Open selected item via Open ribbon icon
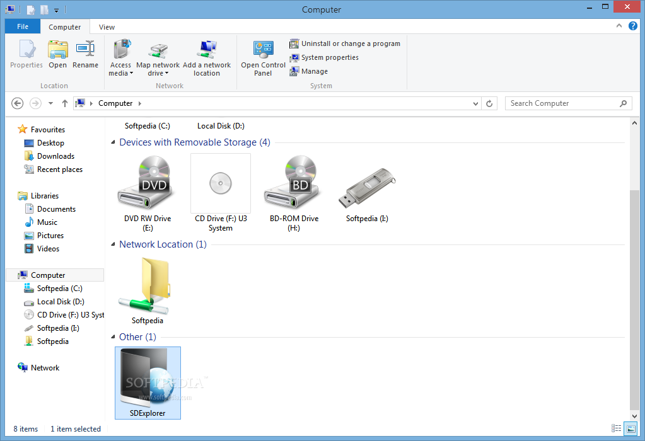The image size is (645, 441). pos(57,54)
